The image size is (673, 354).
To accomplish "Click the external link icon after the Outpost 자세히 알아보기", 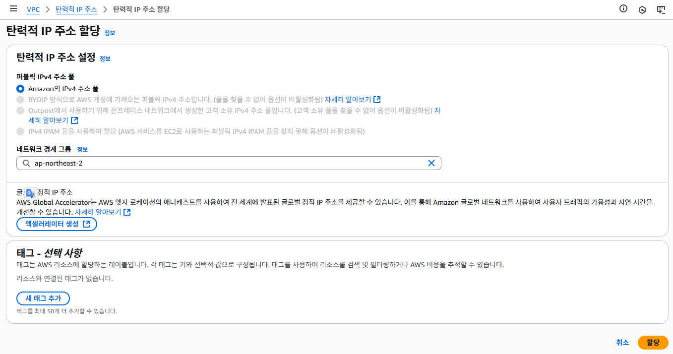I will 74,120.
